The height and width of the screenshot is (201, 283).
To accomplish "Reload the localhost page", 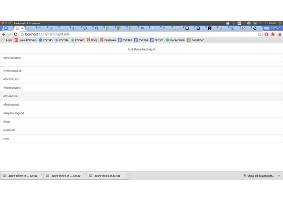I will point(15,34).
